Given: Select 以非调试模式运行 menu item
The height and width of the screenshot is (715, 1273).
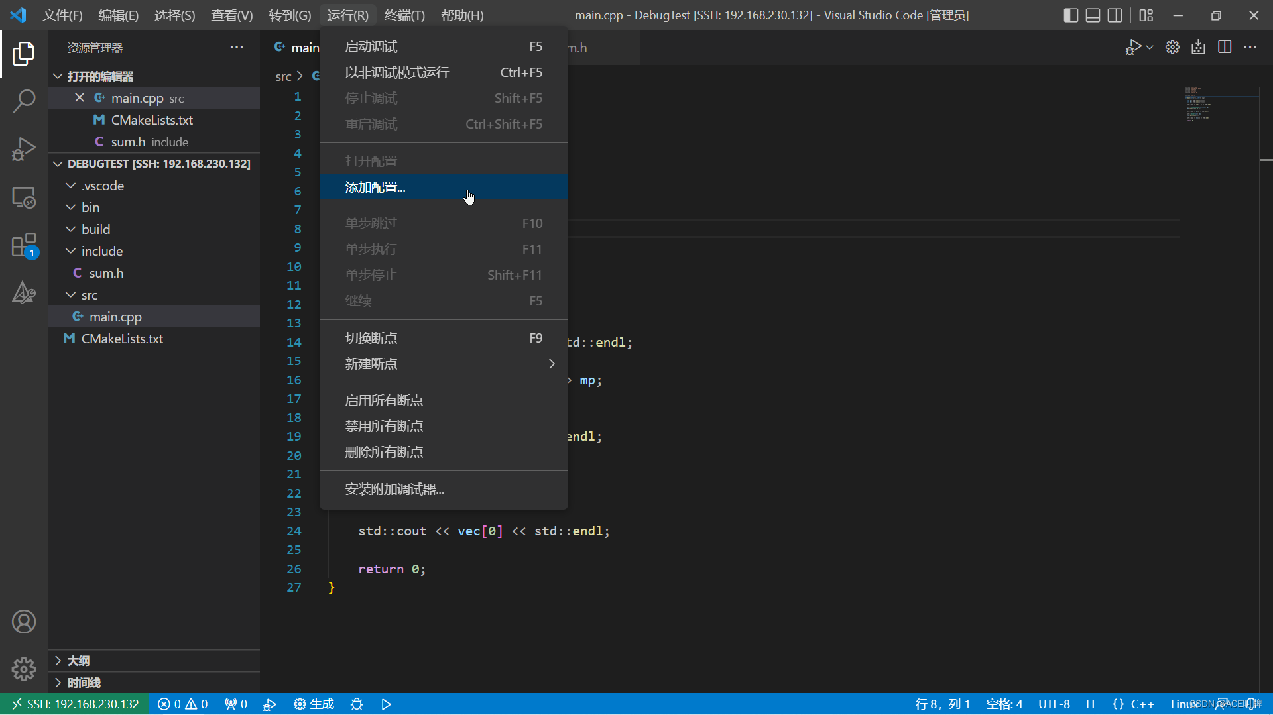Looking at the screenshot, I should 444,72.
